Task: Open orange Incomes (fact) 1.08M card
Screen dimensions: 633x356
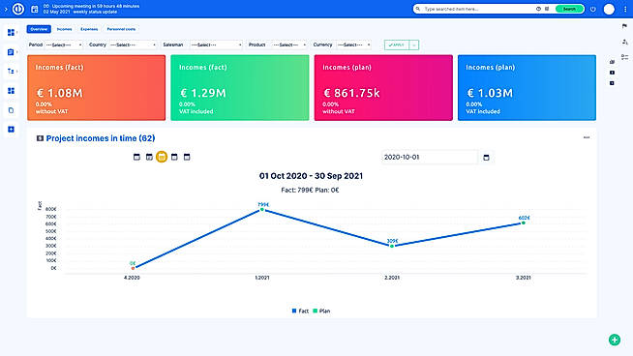Action: (97, 88)
